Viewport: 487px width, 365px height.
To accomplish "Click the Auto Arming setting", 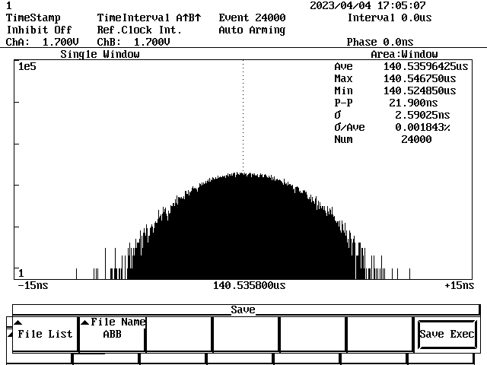I will pyautogui.click(x=252, y=30).
